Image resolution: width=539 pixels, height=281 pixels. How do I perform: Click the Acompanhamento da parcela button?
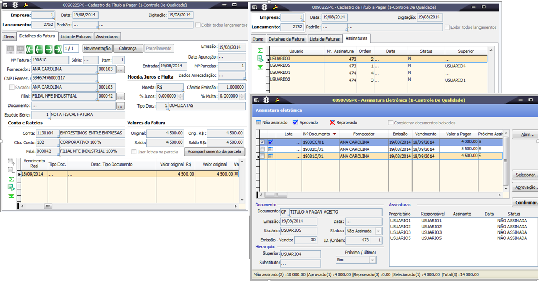point(214,152)
